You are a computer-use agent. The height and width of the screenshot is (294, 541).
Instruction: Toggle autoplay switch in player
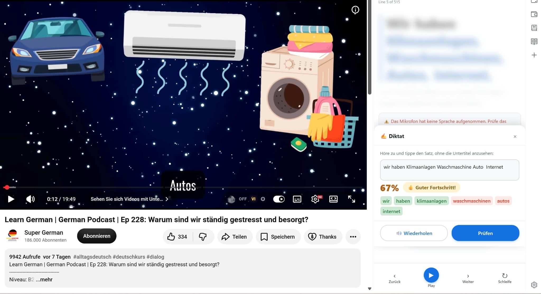point(279,199)
